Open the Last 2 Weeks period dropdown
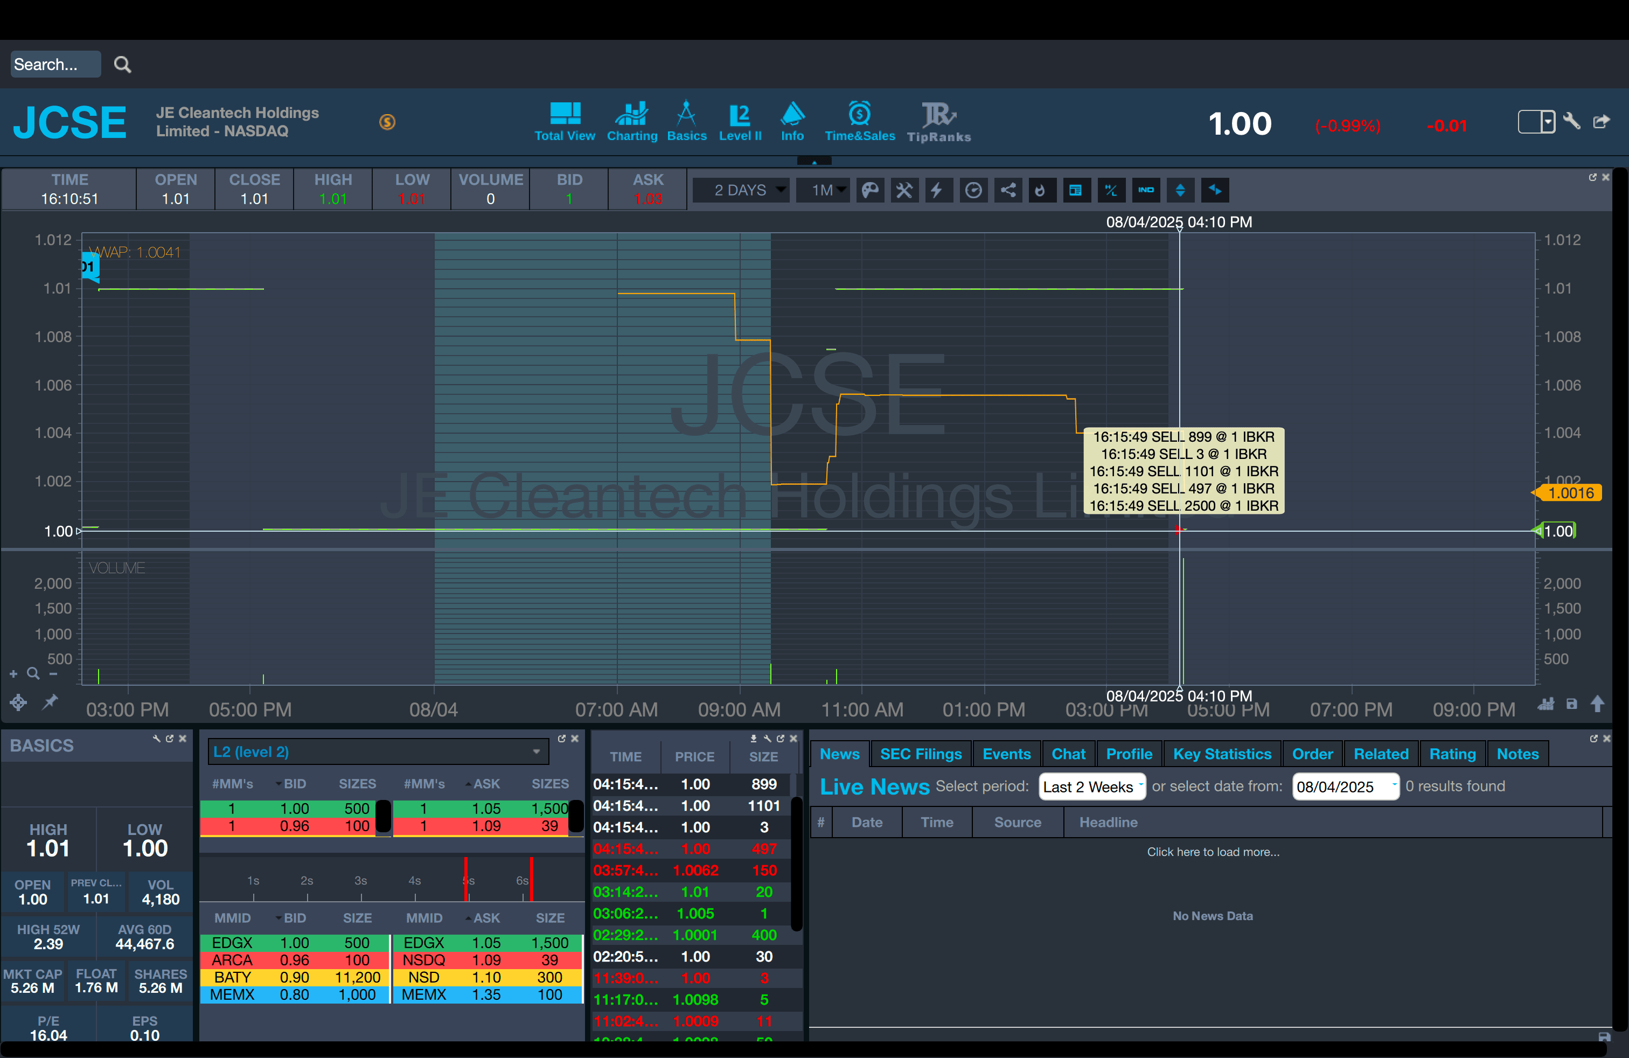 pyautogui.click(x=1091, y=786)
